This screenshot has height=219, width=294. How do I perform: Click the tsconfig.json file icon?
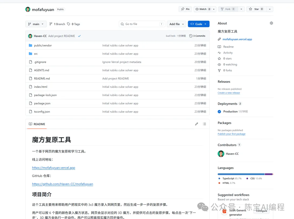30,112
